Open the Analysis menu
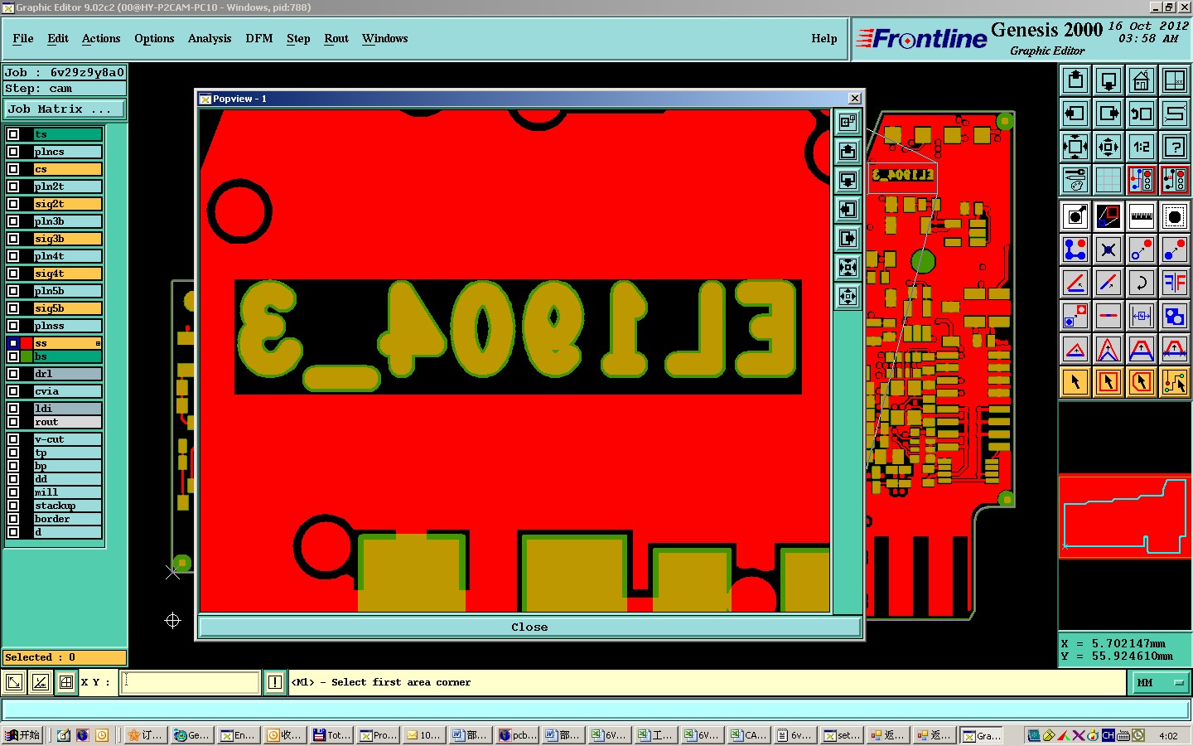Viewport: 1193px width, 746px height. click(210, 38)
